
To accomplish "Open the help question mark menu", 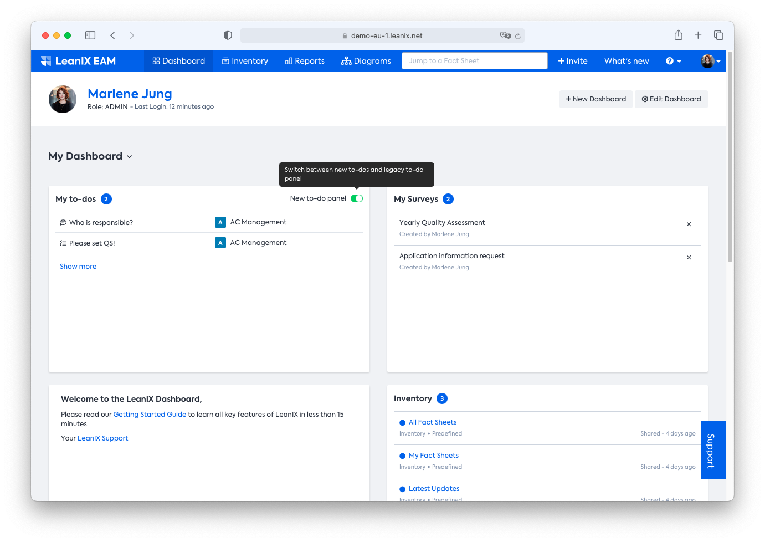I will click(x=673, y=61).
